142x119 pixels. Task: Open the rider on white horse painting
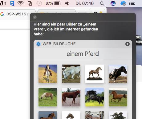[x=48, y=74]
